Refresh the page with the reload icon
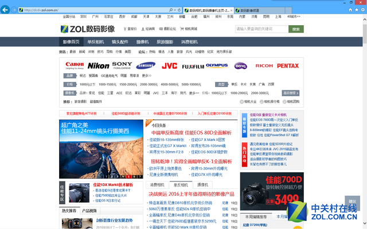367x229 pixels. pos(179,10)
